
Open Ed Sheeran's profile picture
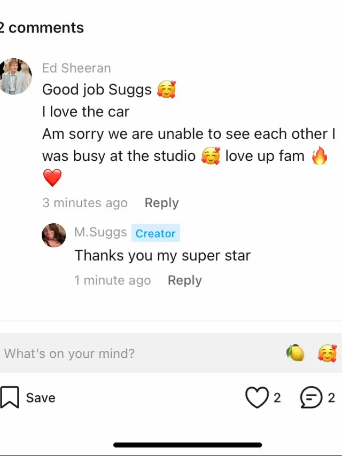click(15, 76)
